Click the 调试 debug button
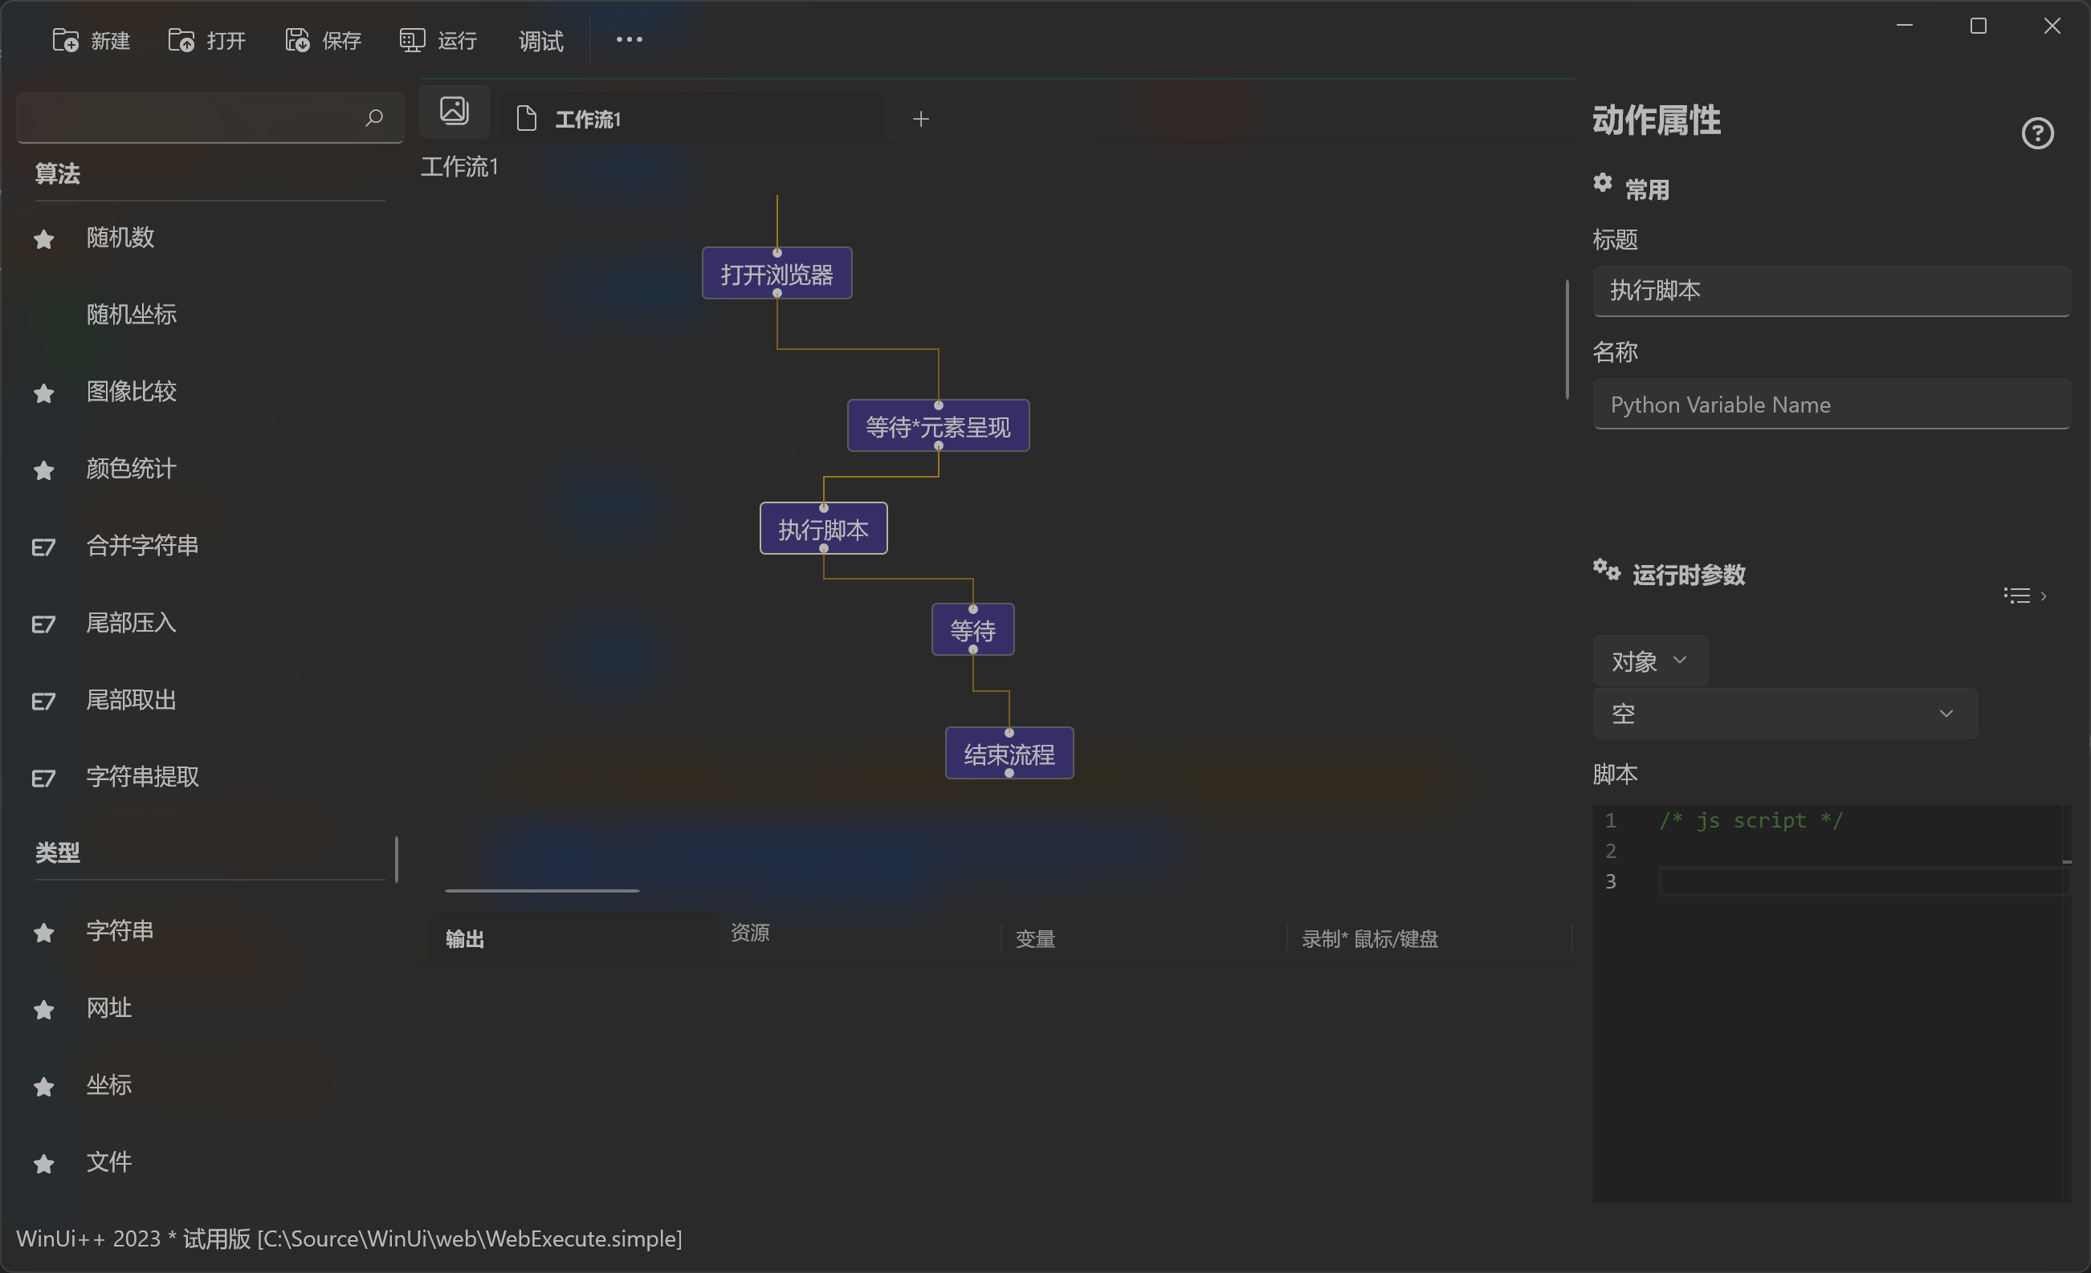Image resolution: width=2091 pixels, height=1273 pixels. 540,40
